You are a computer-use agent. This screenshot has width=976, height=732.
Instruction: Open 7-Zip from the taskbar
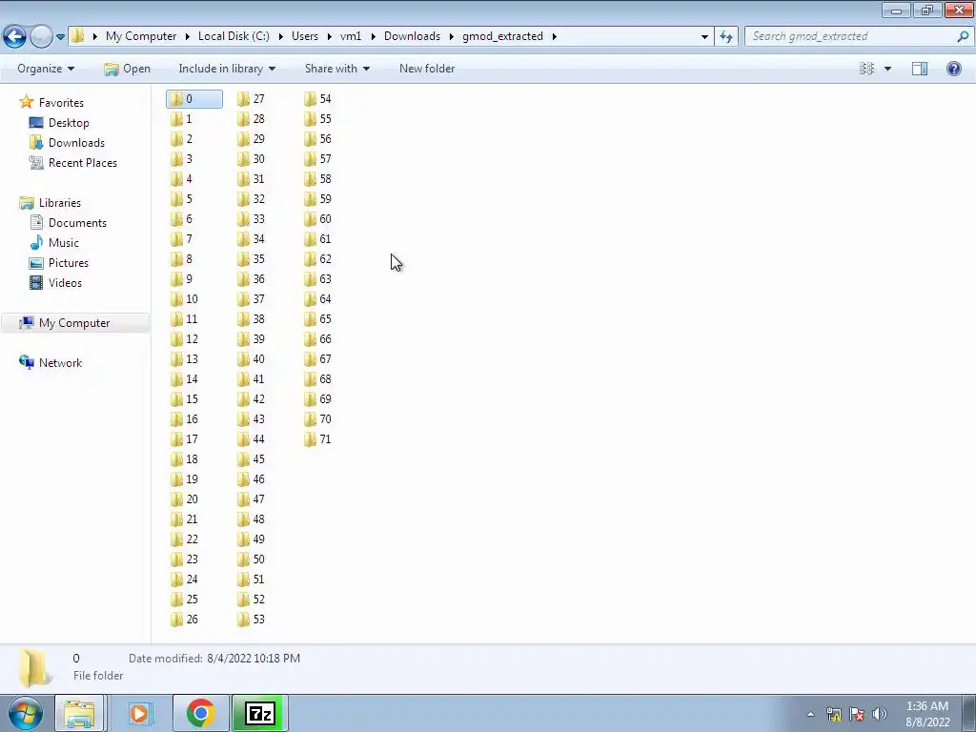260,713
